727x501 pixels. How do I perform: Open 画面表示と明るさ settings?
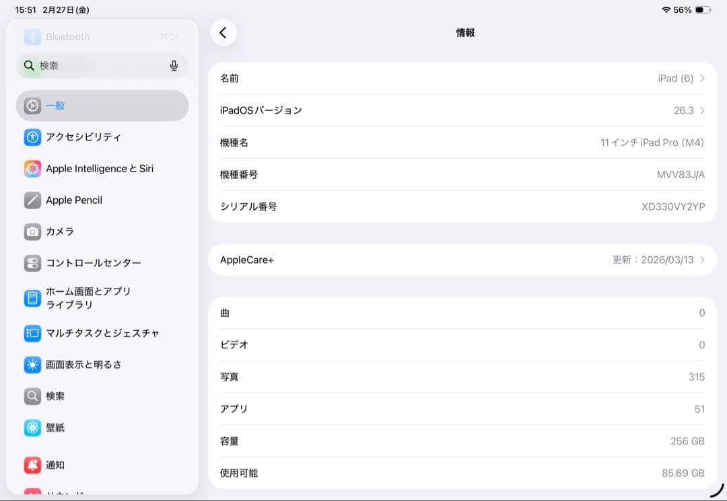pyautogui.click(x=102, y=365)
